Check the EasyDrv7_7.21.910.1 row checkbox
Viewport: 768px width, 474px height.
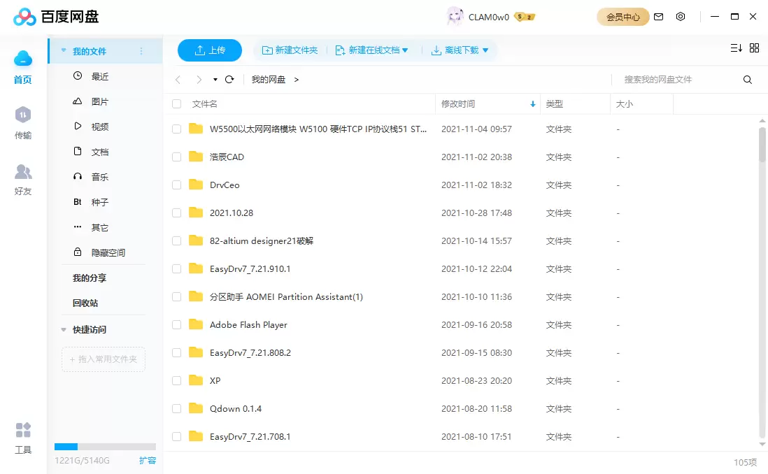177,269
